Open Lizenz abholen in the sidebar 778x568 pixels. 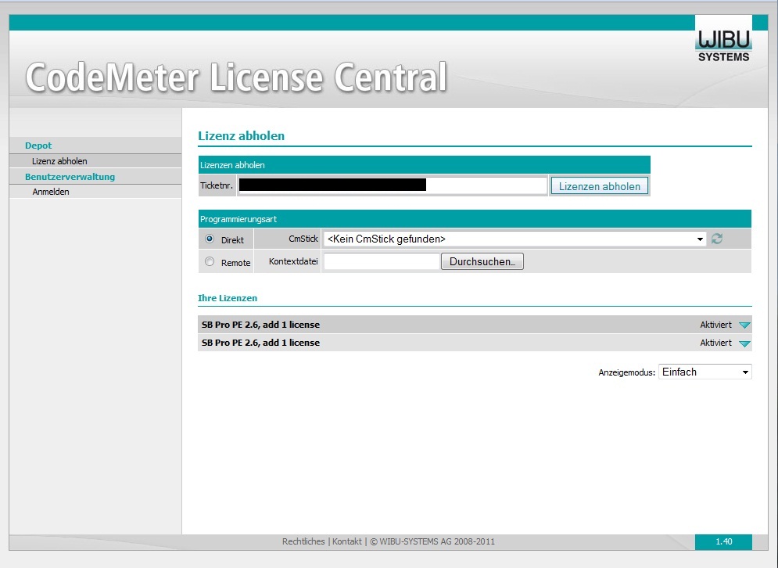pos(59,161)
